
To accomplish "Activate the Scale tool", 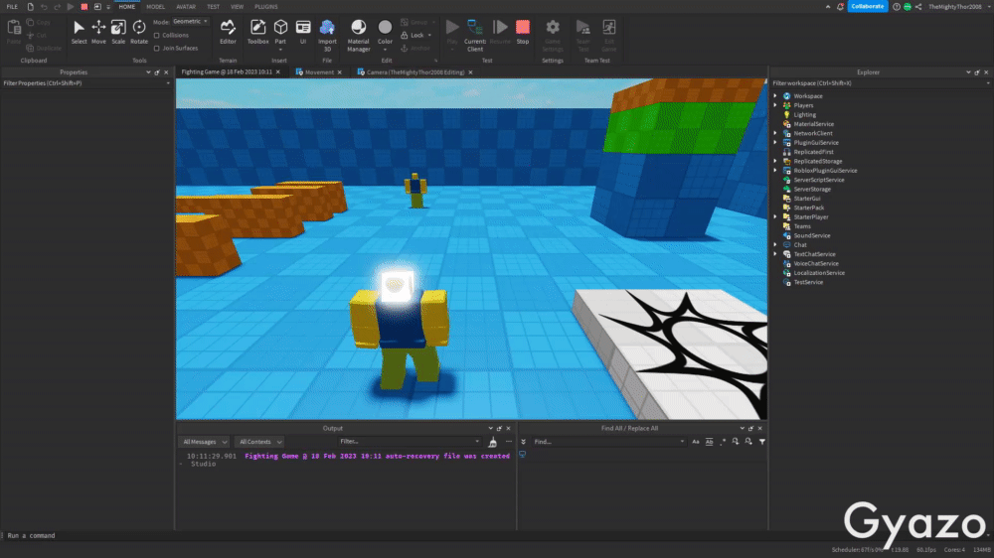I will click(x=118, y=32).
